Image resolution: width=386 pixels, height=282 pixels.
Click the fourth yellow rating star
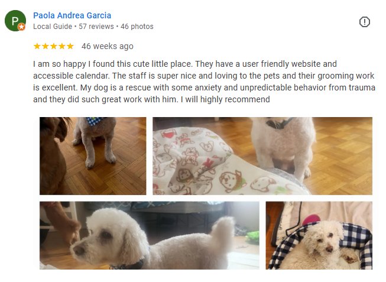point(62,46)
